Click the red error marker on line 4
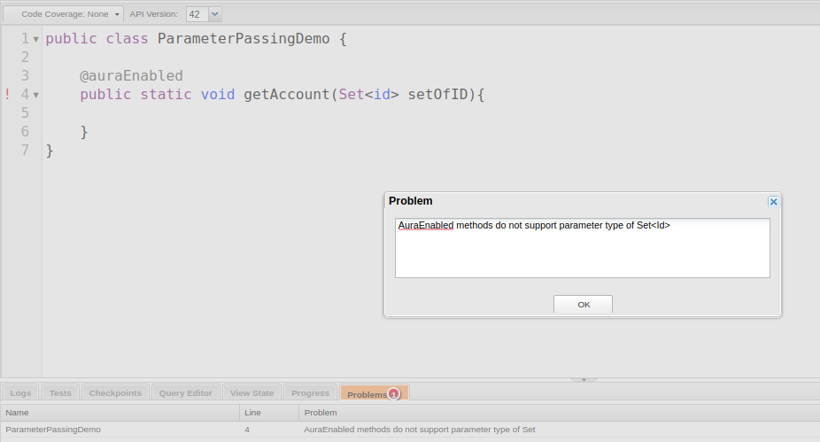This screenshot has height=442, width=820. point(7,94)
